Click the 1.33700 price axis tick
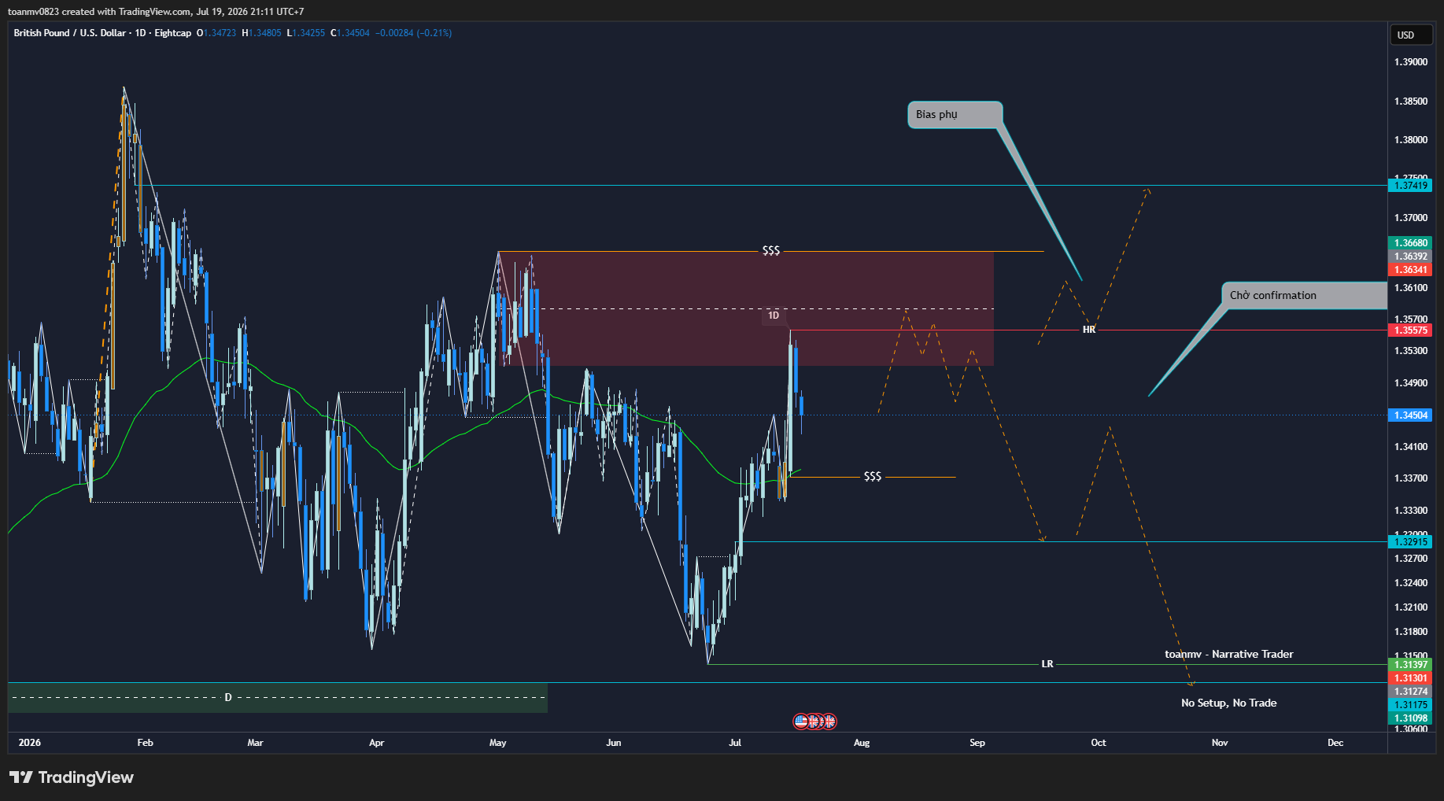The width and height of the screenshot is (1444, 801). pos(1410,478)
